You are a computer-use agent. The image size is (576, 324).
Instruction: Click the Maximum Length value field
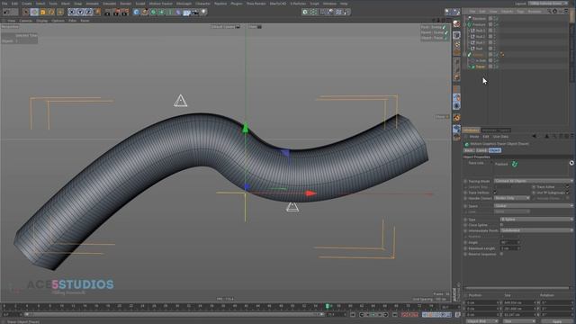(x=510, y=248)
